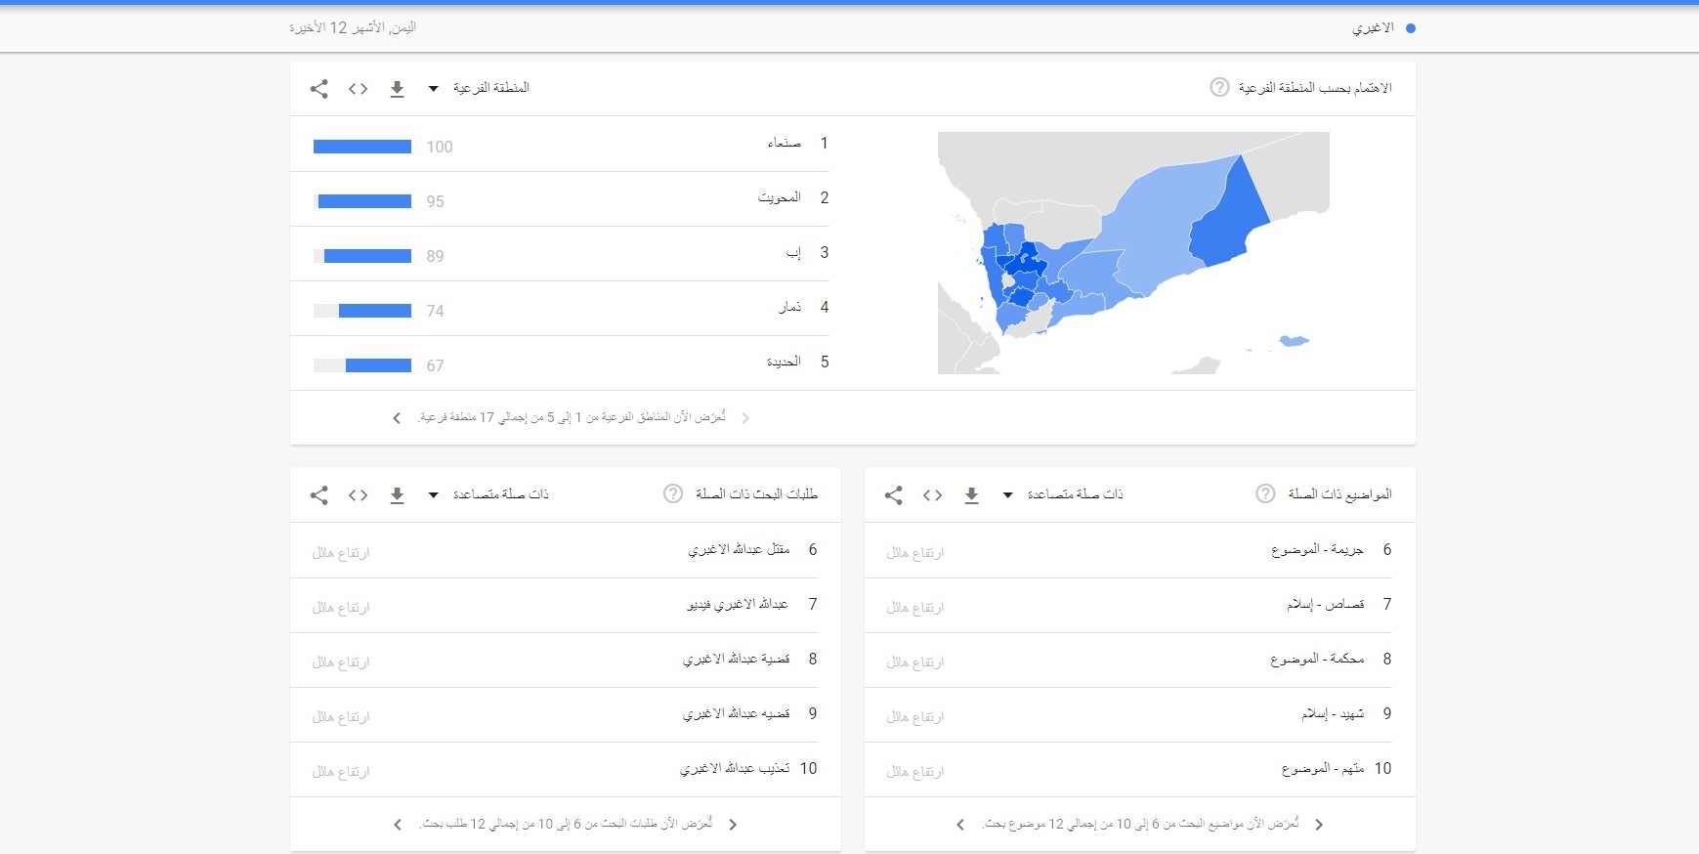Screen dimensions: 1699x854
Task: Go to next page of related queries
Action: pyautogui.click(x=397, y=825)
